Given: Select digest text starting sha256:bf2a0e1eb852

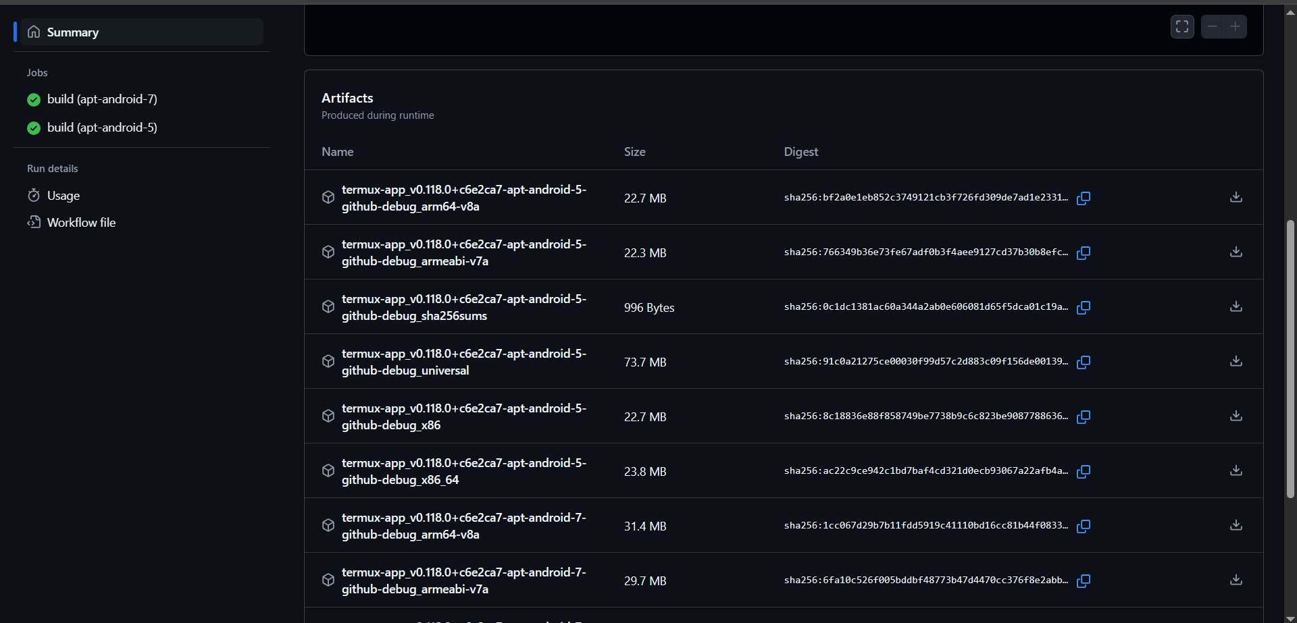Looking at the screenshot, I should tap(925, 198).
